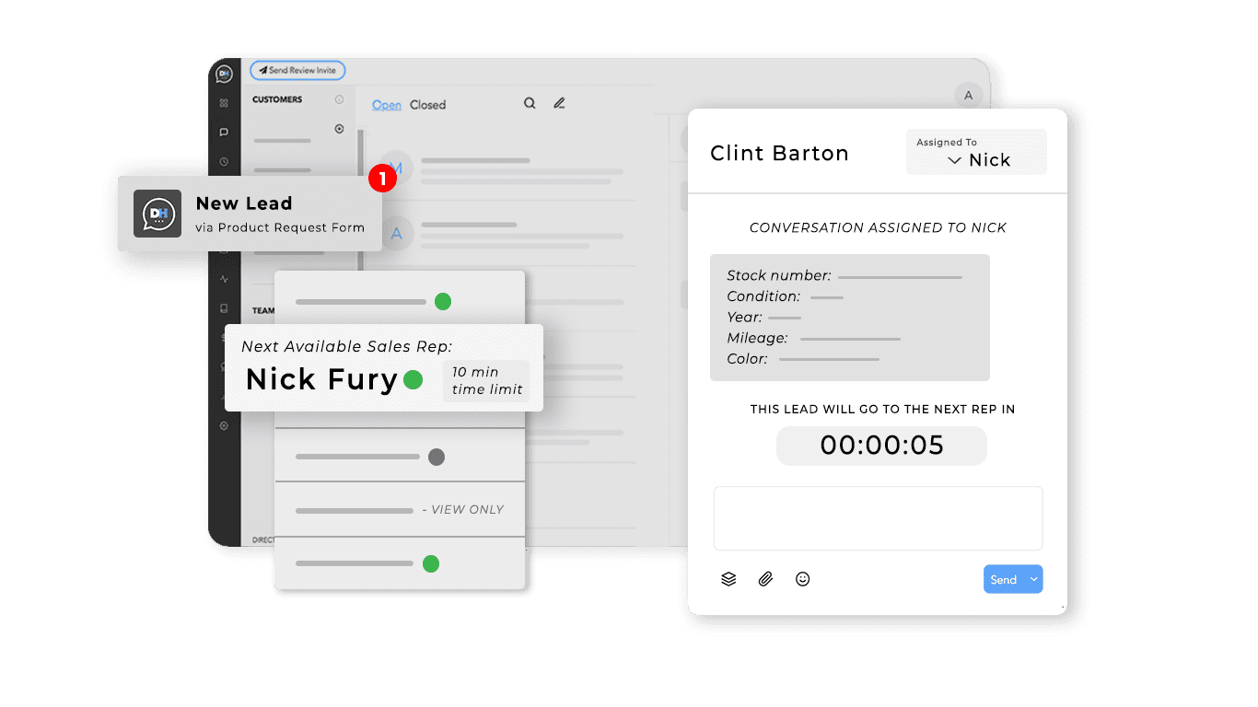Select the chat bubble sidebar icon
1258x707 pixels.
pyautogui.click(x=223, y=132)
